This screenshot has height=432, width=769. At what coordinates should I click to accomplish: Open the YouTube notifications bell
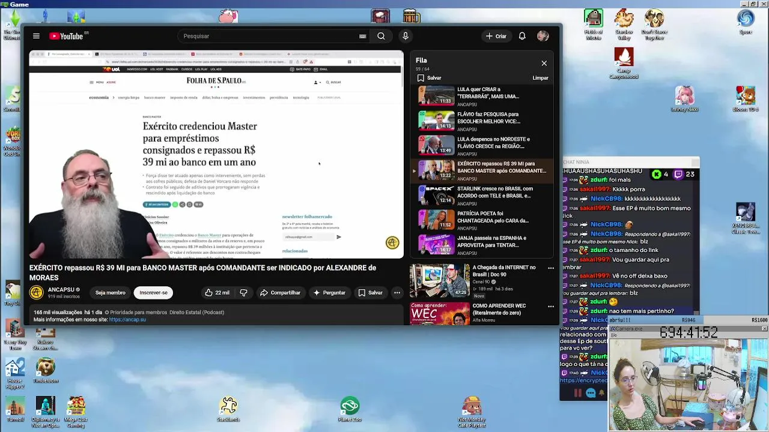point(522,36)
